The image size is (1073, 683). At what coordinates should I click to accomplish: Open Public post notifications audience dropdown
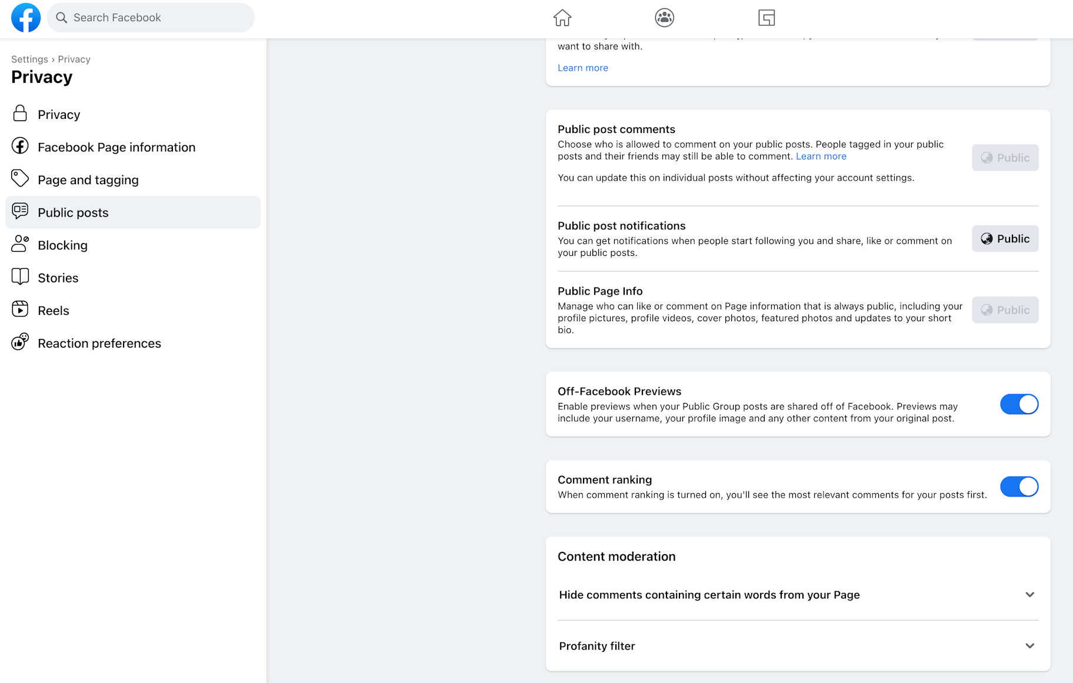(x=1005, y=239)
